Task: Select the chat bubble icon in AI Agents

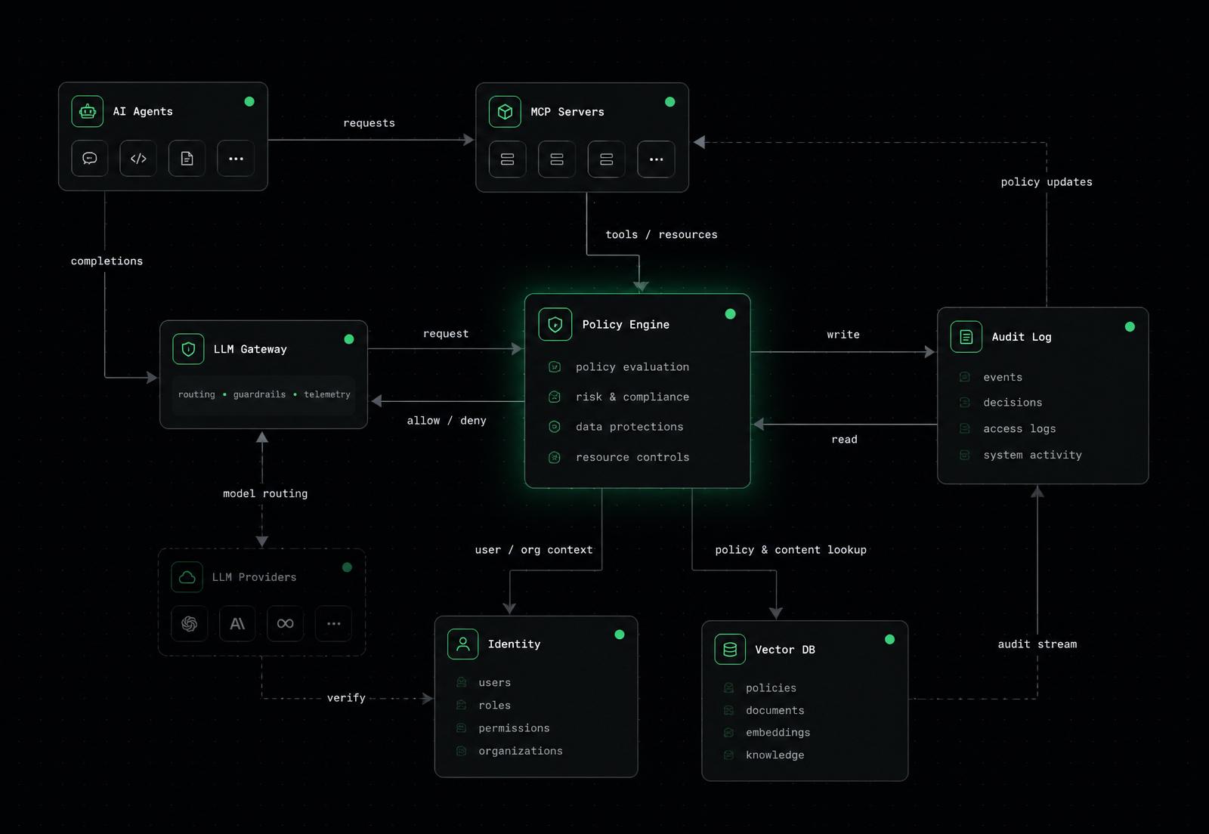Action: (90, 159)
